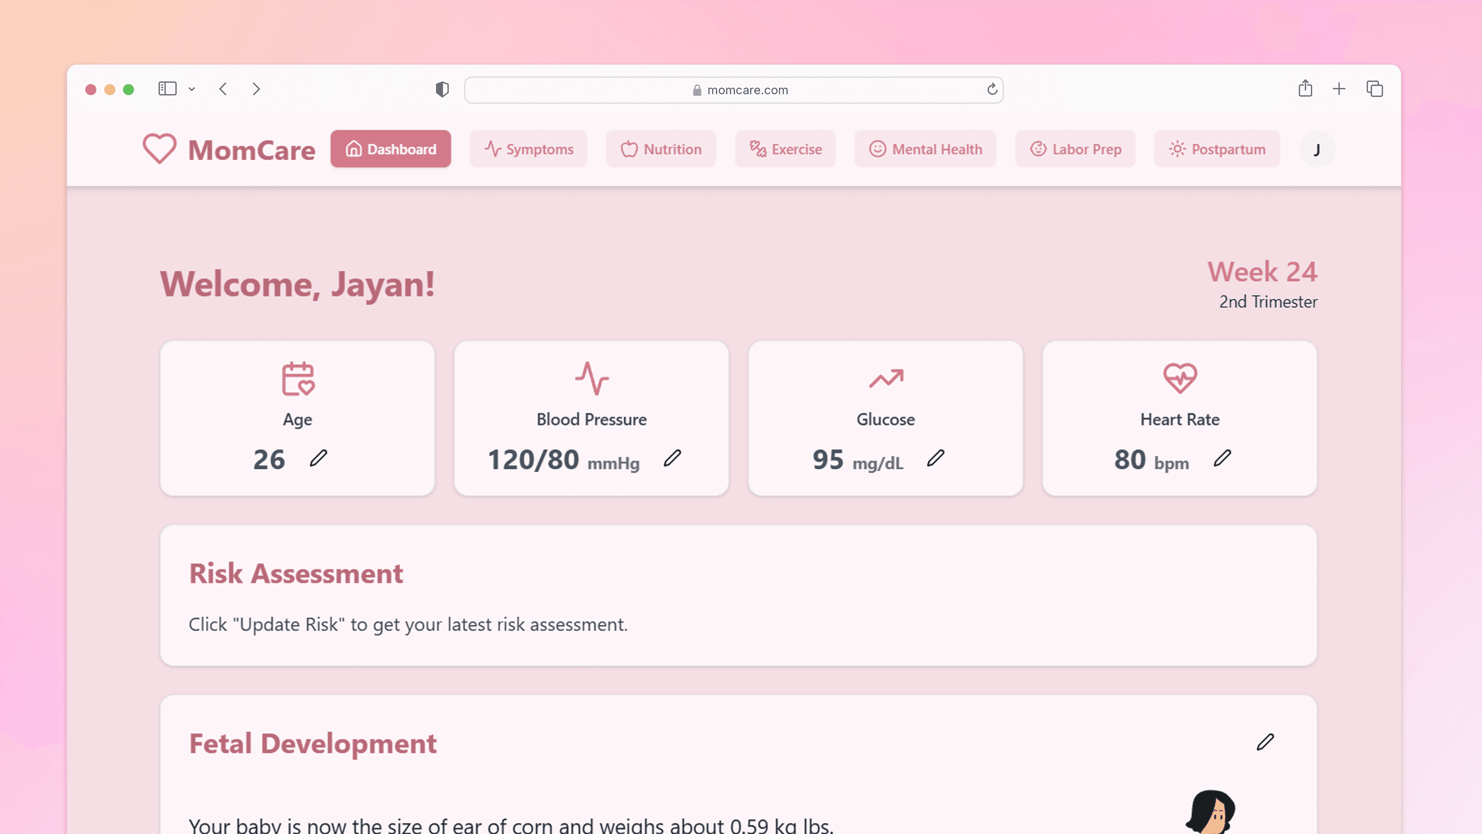
Task: Edit the Fetal Development section
Action: pyautogui.click(x=1265, y=742)
